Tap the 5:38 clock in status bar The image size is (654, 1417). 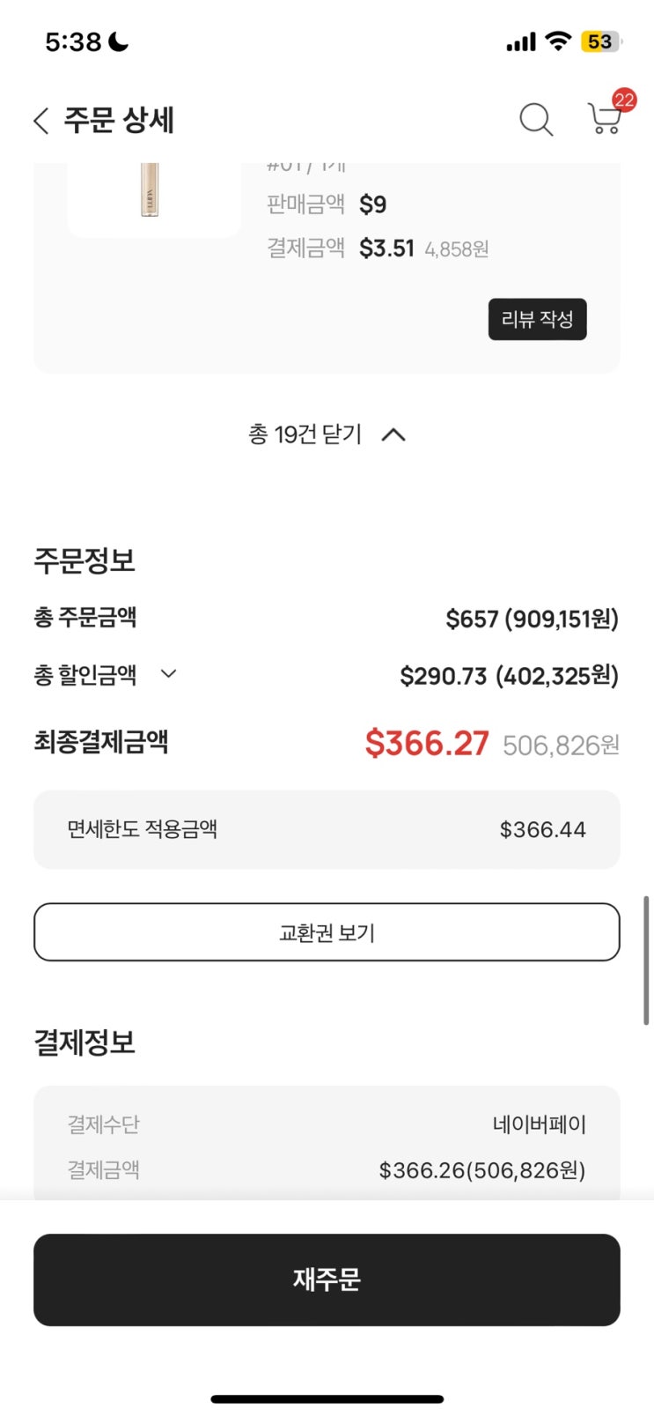[x=73, y=41]
